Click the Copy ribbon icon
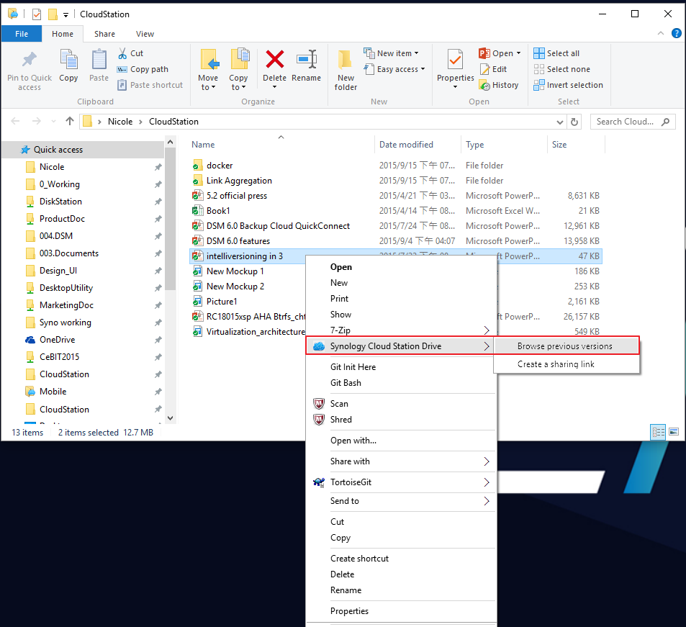The height and width of the screenshot is (627, 686). tap(68, 60)
